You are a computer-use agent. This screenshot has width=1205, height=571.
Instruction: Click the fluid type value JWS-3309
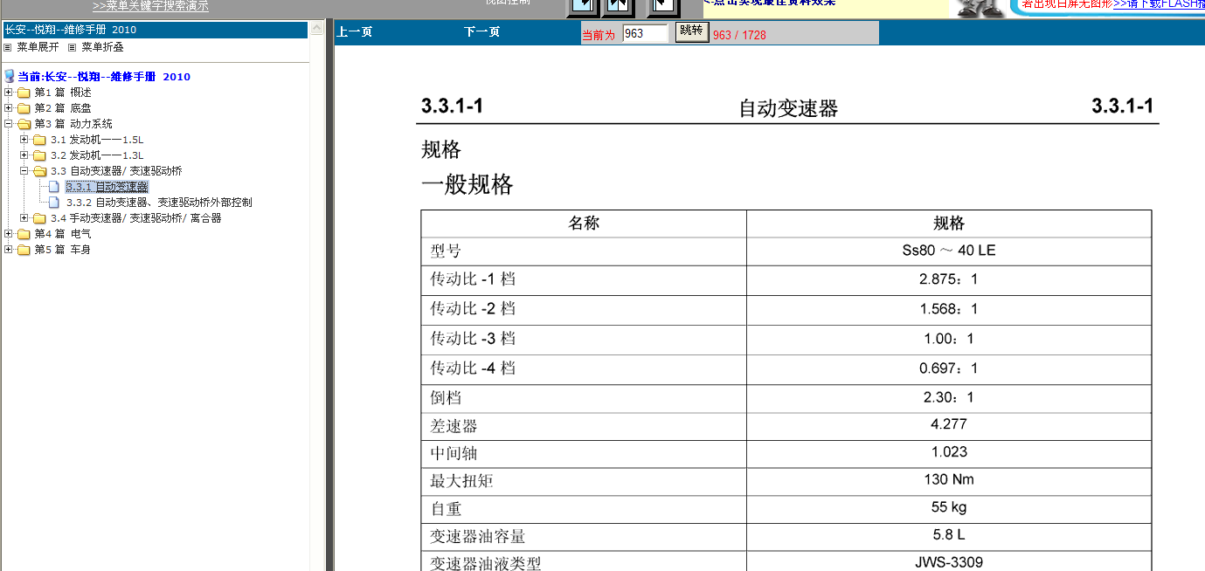(x=949, y=562)
